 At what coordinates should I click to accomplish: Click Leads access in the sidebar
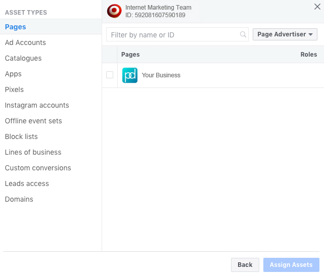tap(27, 184)
